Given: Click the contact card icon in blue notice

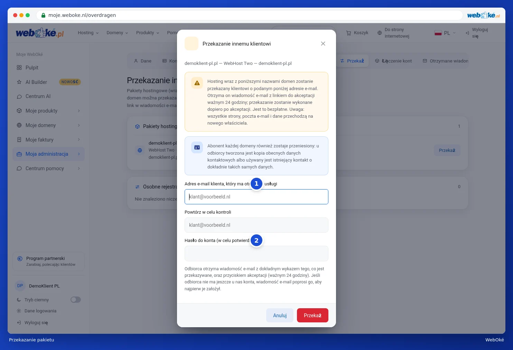Looking at the screenshot, I should pos(197,147).
